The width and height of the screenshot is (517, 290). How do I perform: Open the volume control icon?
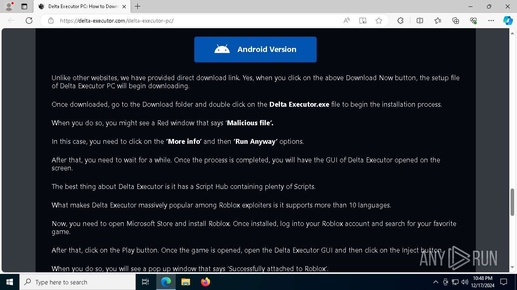(x=465, y=282)
